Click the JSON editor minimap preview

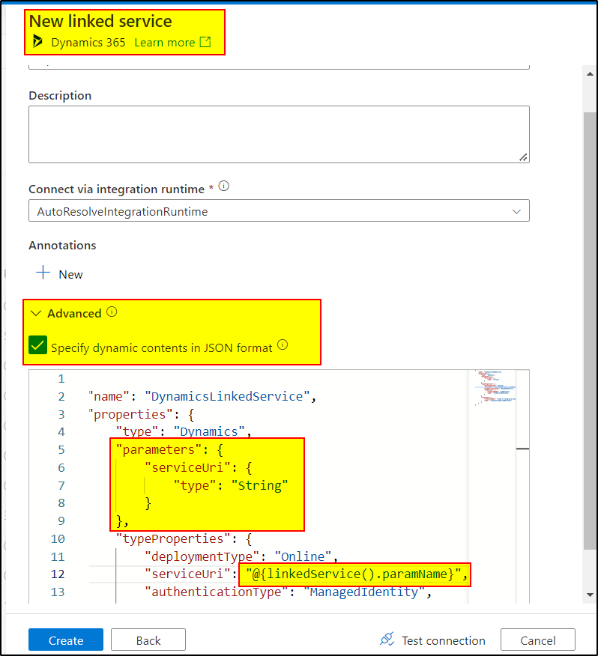tap(495, 388)
